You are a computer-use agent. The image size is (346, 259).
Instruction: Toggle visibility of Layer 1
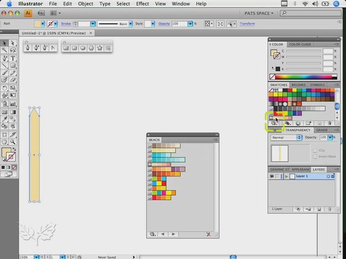coord(272,176)
